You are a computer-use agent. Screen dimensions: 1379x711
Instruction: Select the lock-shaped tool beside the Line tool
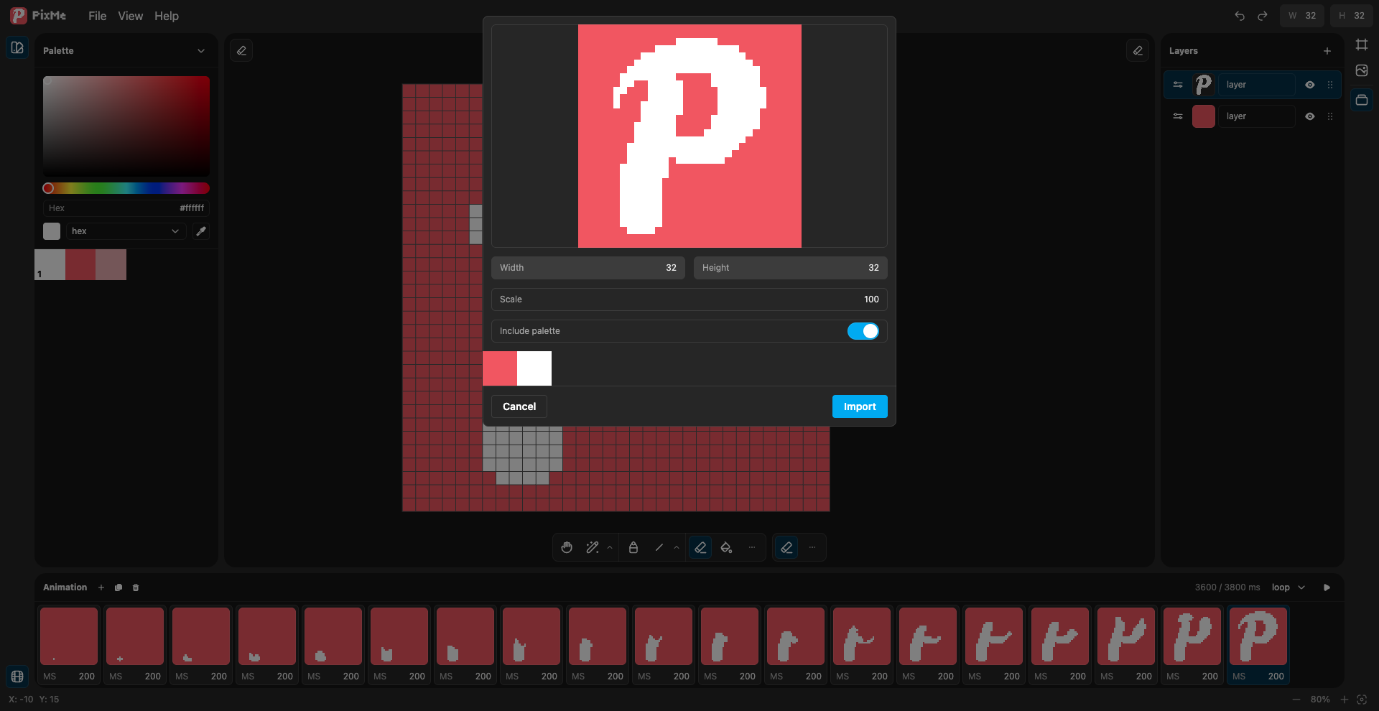633,547
